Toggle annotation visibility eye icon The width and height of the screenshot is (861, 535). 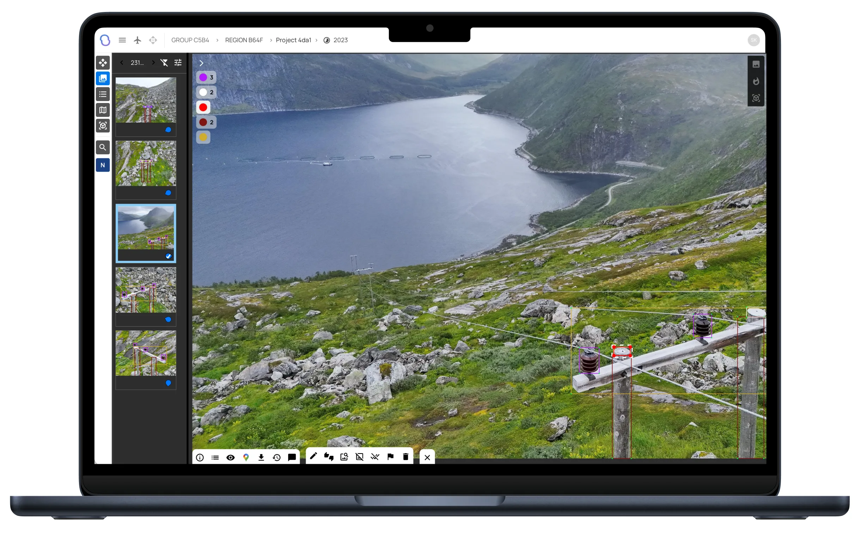tap(231, 457)
